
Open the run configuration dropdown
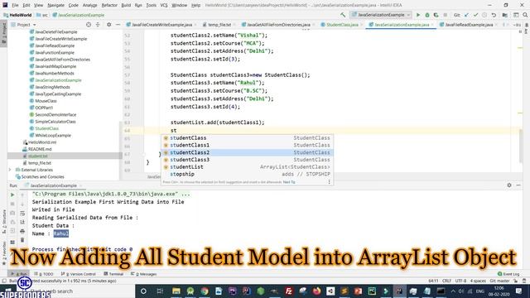381,15
